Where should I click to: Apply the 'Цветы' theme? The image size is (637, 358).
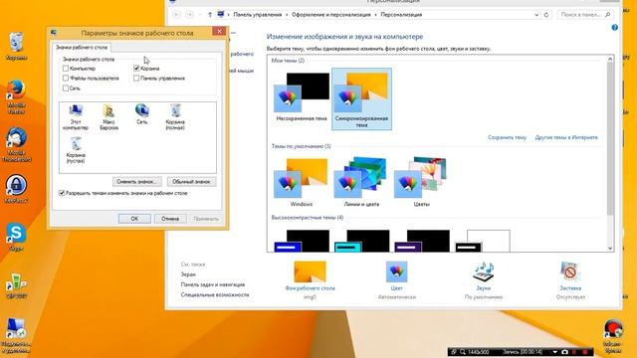tap(421, 182)
